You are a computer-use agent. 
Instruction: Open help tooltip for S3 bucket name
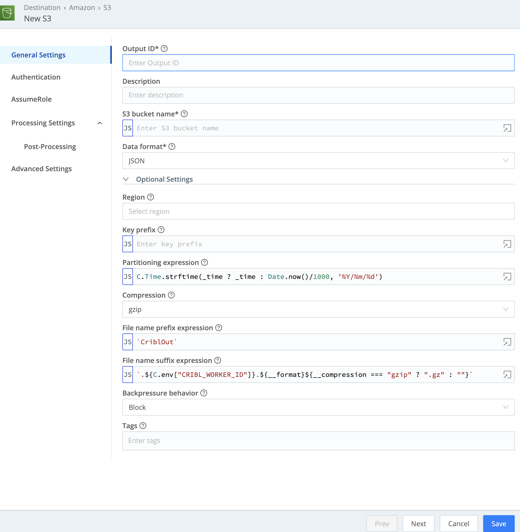tap(184, 114)
